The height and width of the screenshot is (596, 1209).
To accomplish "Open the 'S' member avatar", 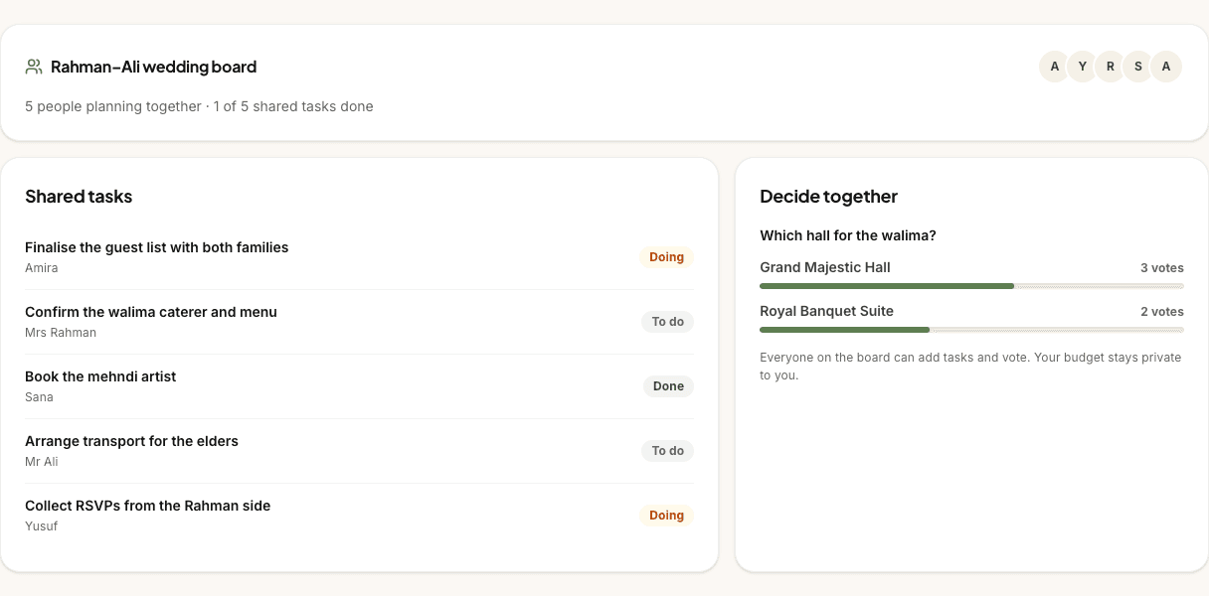I will click(x=1138, y=67).
